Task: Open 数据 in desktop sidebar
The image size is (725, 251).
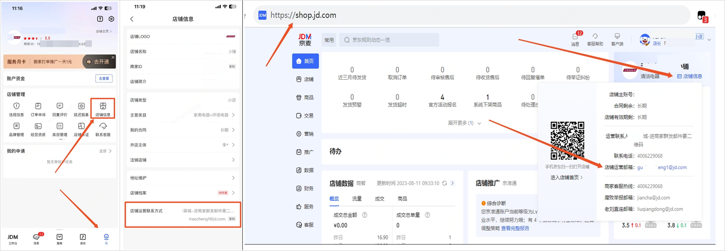Action: 305,170
